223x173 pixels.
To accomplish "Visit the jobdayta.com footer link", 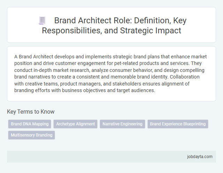I will point(200,157).
